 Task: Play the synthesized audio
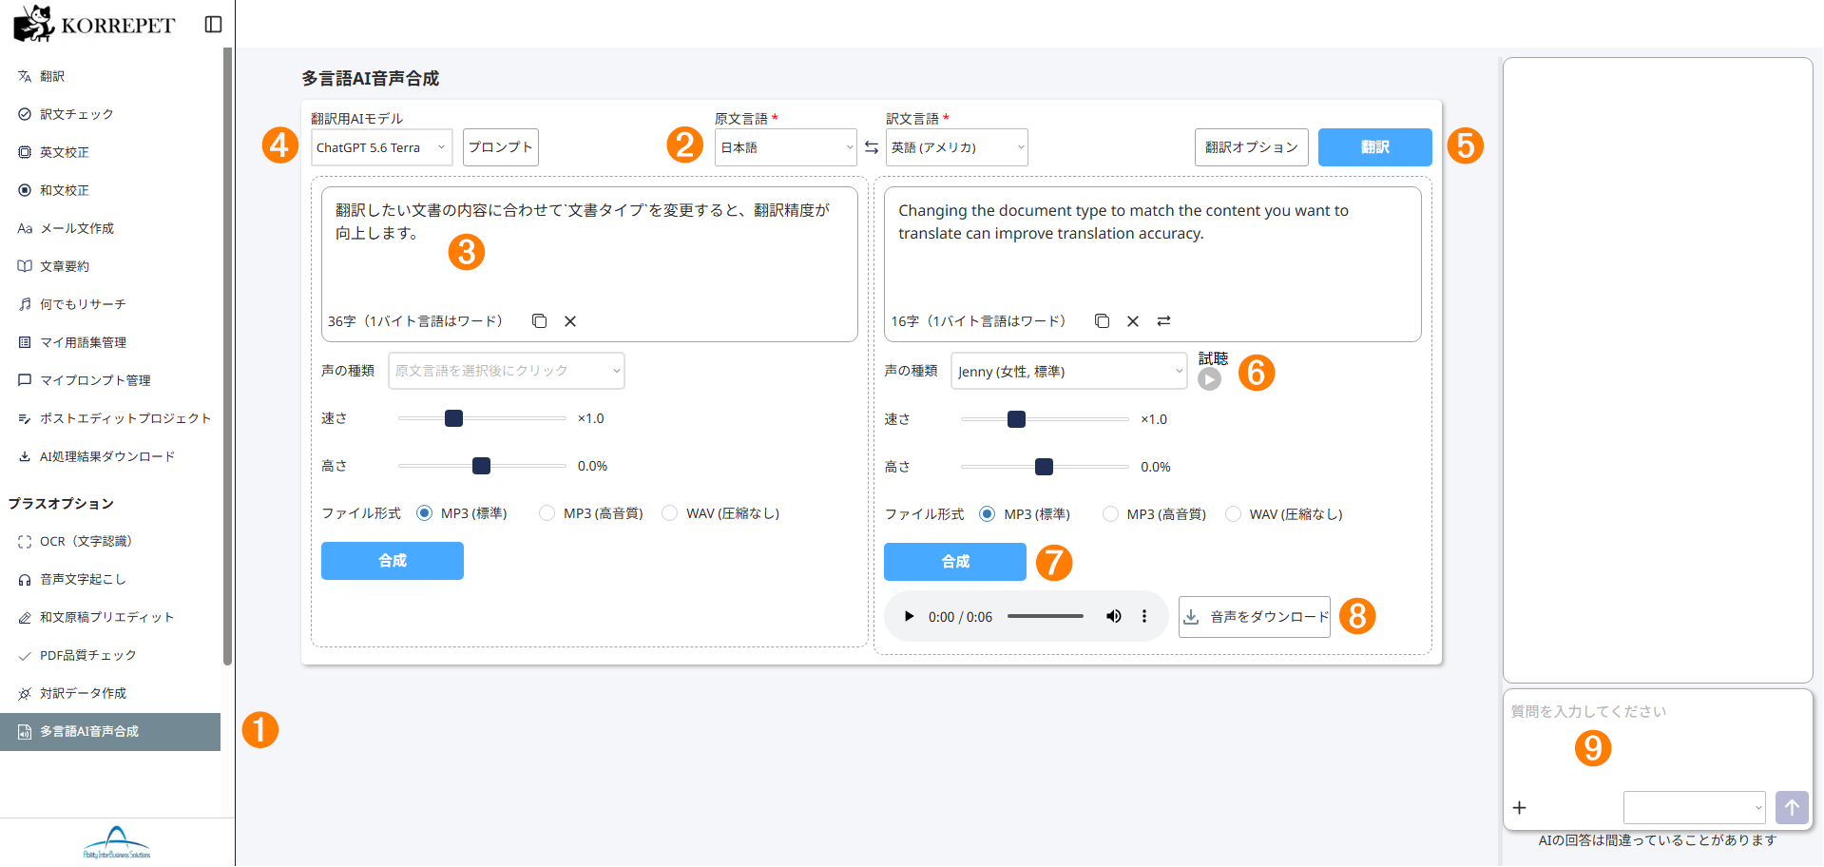click(909, 617)
